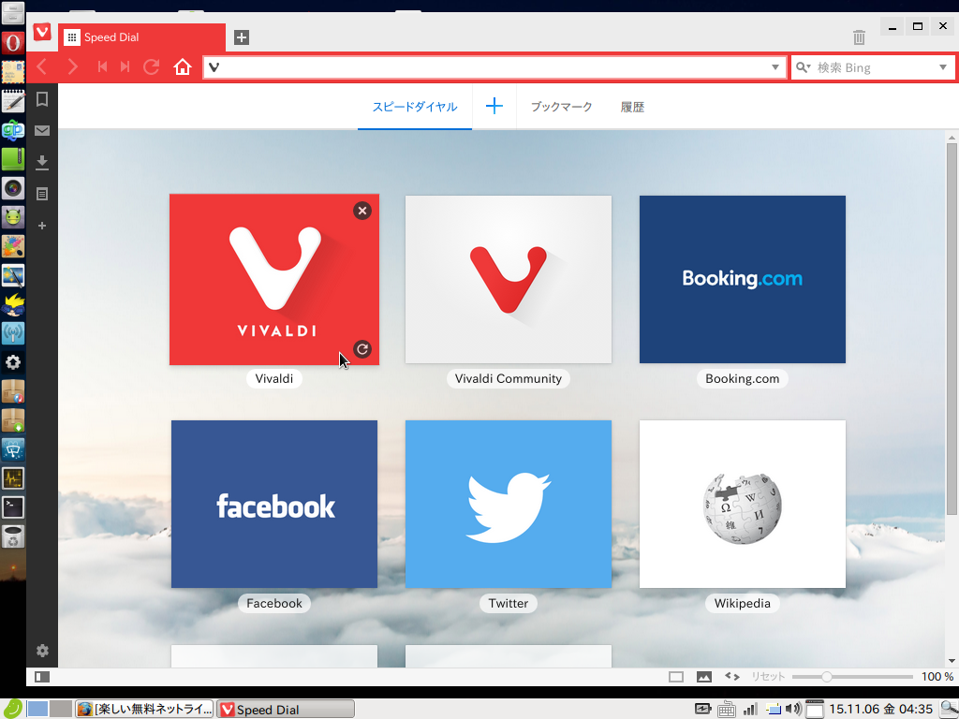Expand the address bar dropdown arrow
The height and width of the screenshot is (719, 959).
tap(775, 67)
